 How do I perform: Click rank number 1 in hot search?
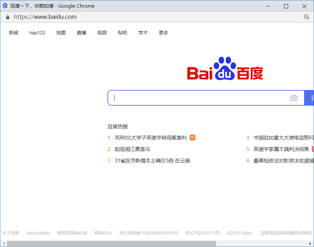click(109, 138)
